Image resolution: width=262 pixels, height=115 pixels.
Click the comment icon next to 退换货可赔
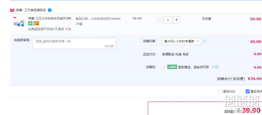point(213,67)
